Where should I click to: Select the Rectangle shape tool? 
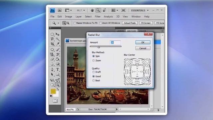pyautogui.click(x=58, y=74)
